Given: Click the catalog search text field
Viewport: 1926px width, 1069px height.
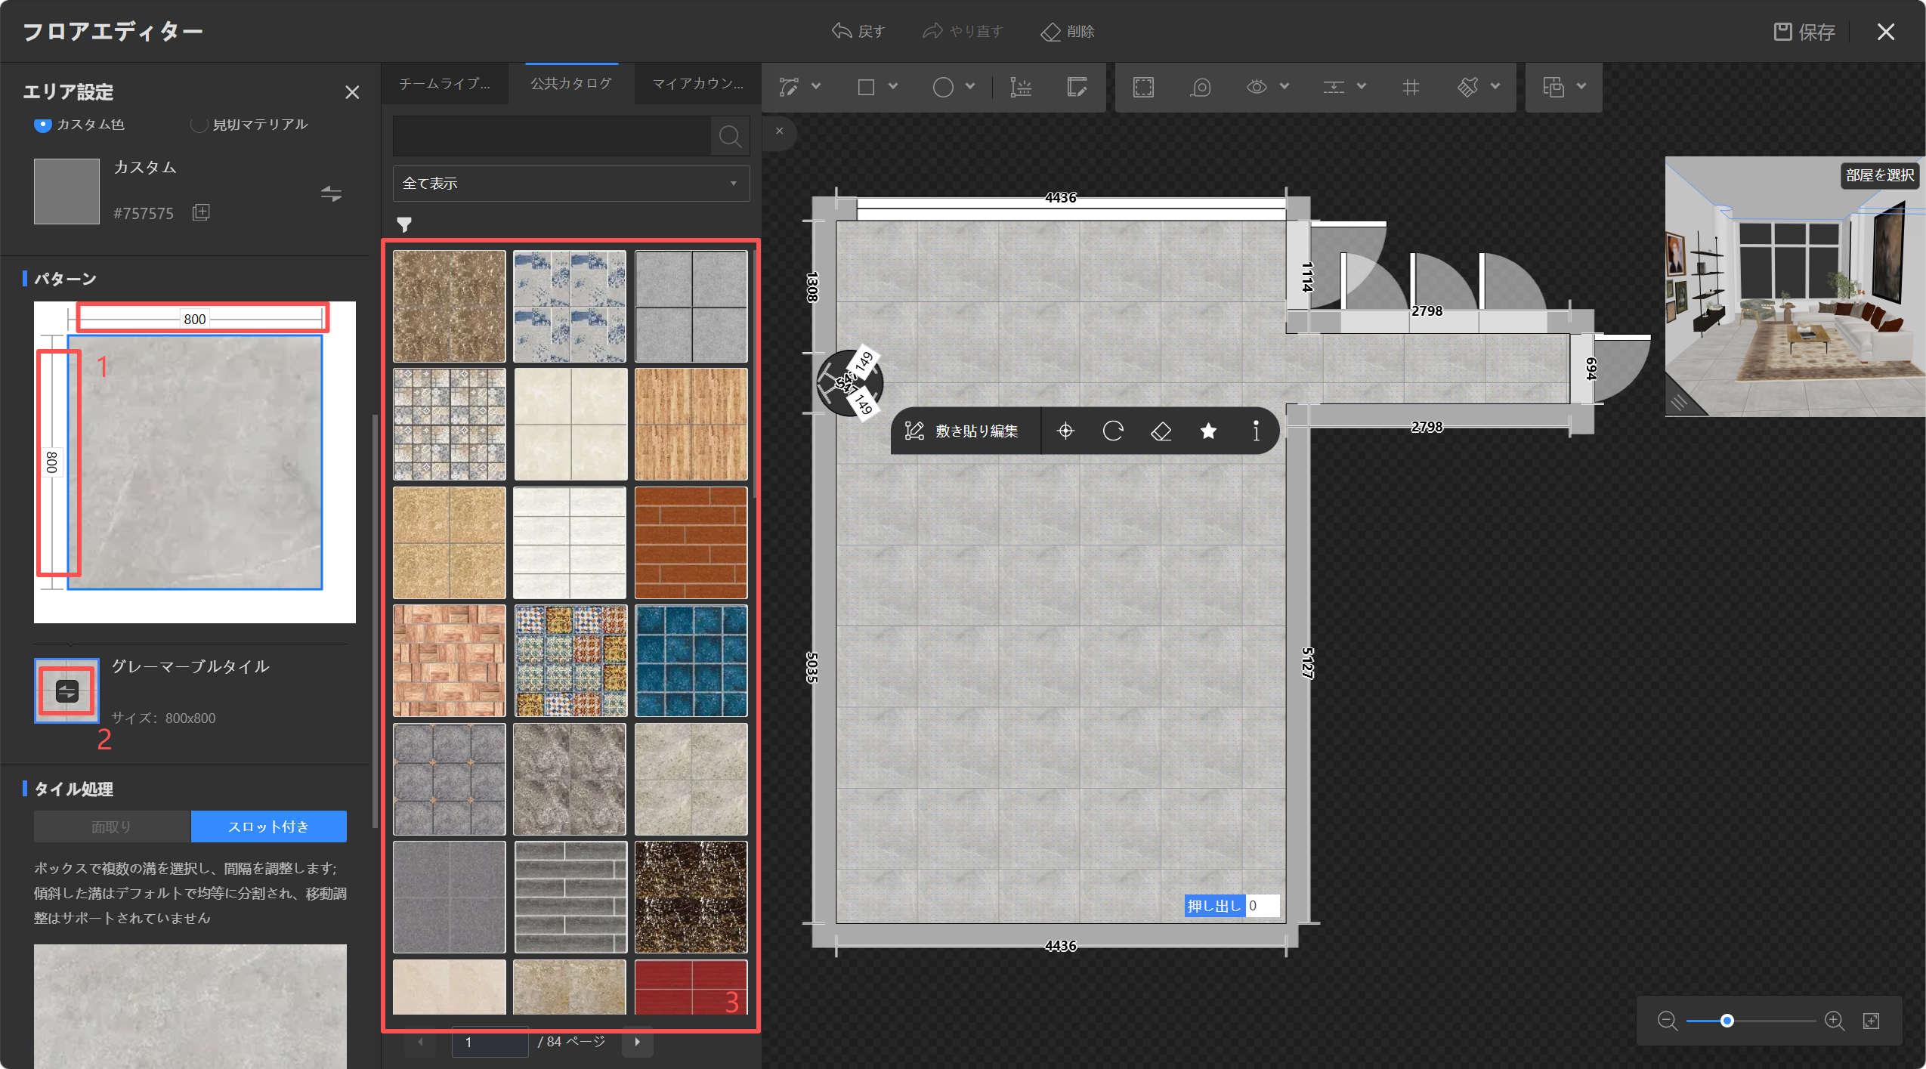Looking at the screenshot, I should [552, 136].
